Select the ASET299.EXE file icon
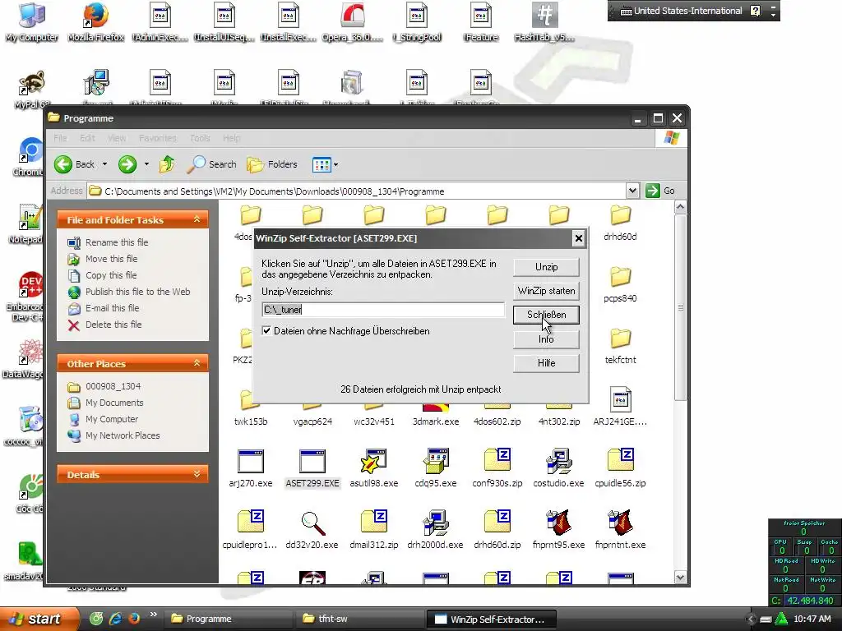The width and height of the screenshot is (842, 631). pyautogui.click(x=312, y=462)
